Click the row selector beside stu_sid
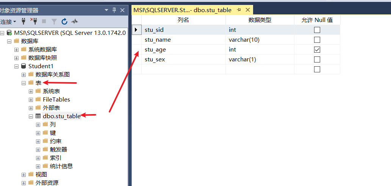Image resolution: width=391 pixels, height=186 pixels. (x=136, y=30)
